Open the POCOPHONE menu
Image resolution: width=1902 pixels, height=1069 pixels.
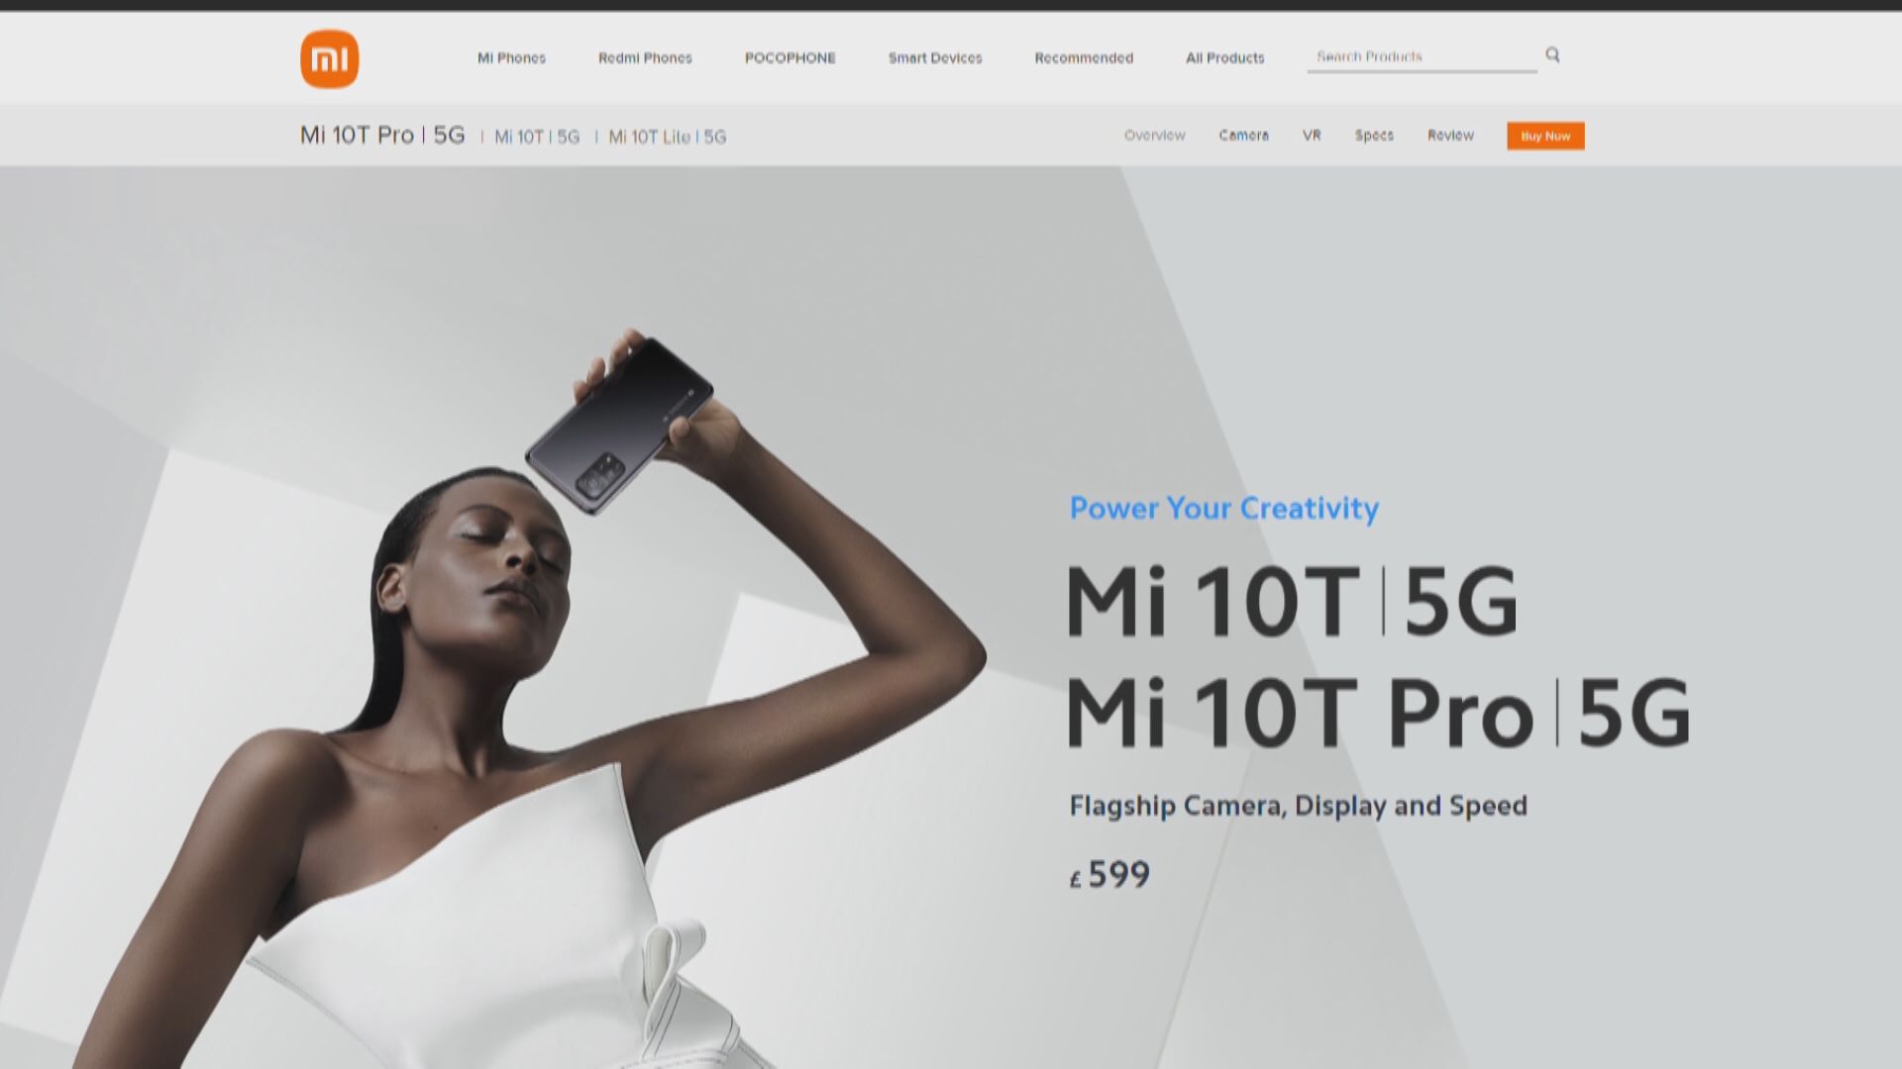point(790,58)
